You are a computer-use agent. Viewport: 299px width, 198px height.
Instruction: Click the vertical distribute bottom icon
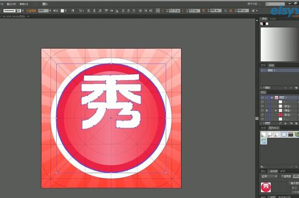(x=134, y=11)
